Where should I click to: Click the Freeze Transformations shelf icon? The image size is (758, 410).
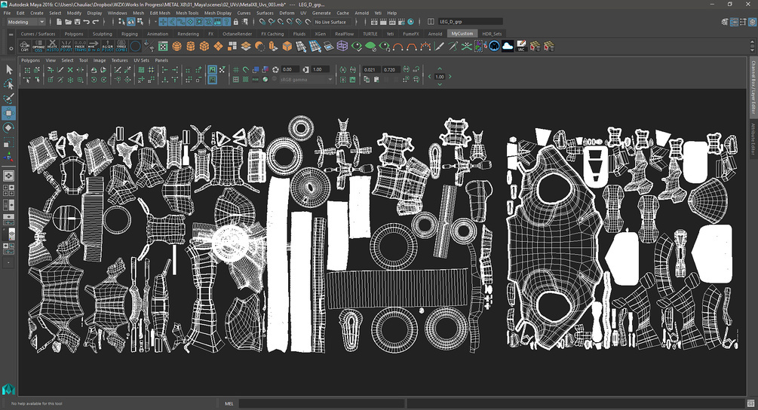81,46
